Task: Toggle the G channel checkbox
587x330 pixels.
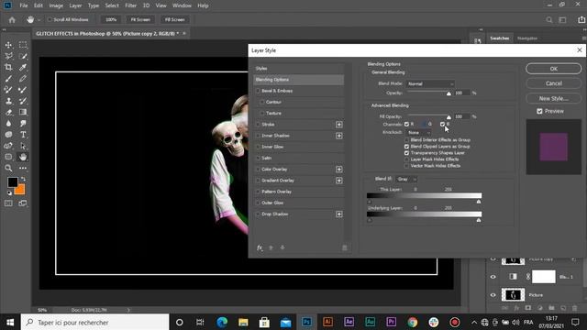Action: coord(424,125)
